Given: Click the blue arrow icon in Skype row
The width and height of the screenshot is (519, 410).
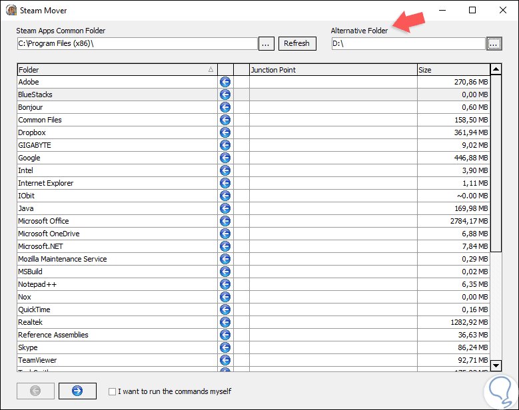Looking at the screenshot, I should (x=225, y=347).
